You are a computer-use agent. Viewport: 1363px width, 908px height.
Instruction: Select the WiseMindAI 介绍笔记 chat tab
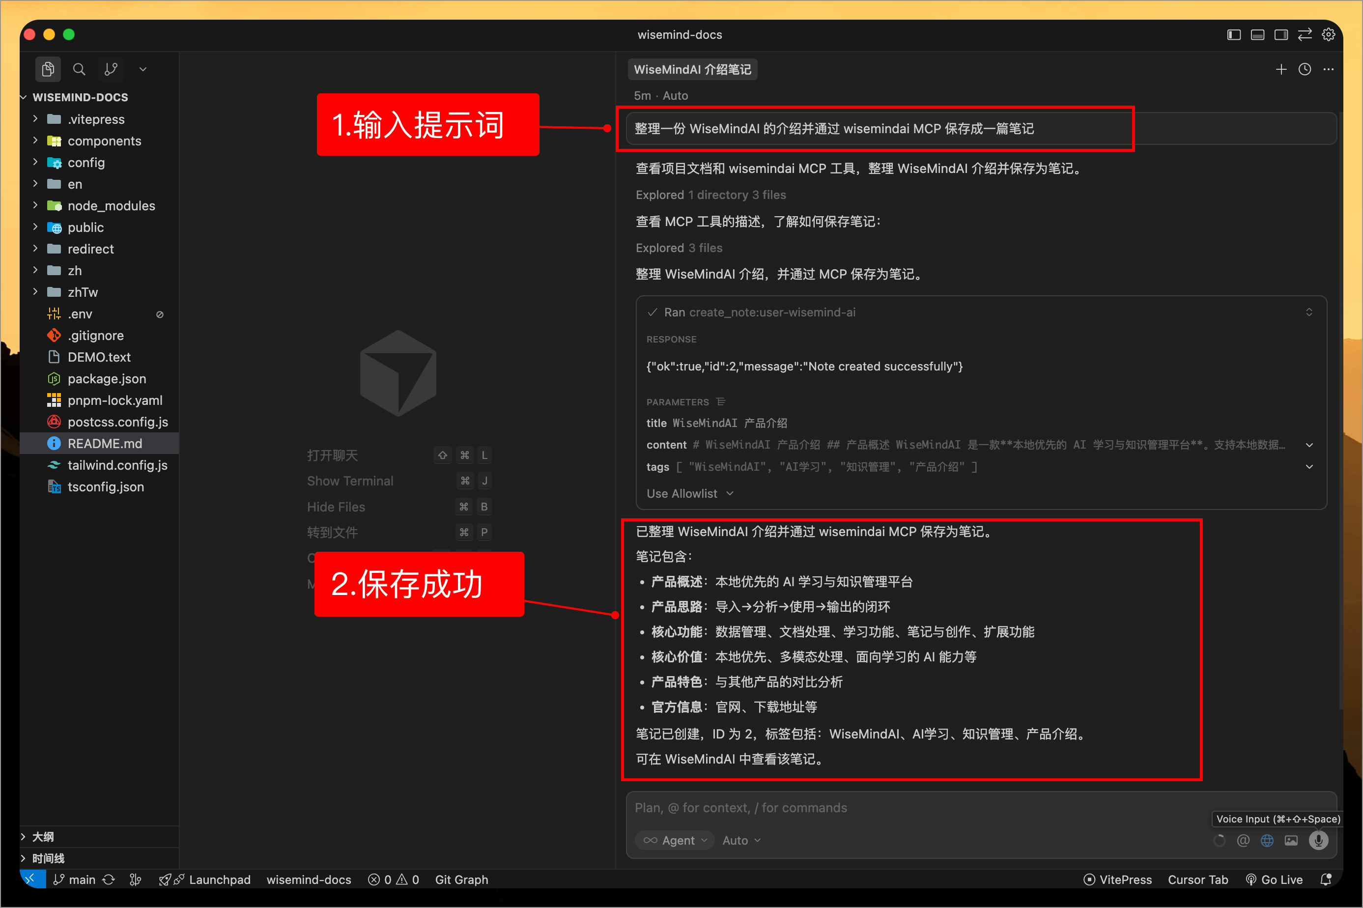point(692,69)
